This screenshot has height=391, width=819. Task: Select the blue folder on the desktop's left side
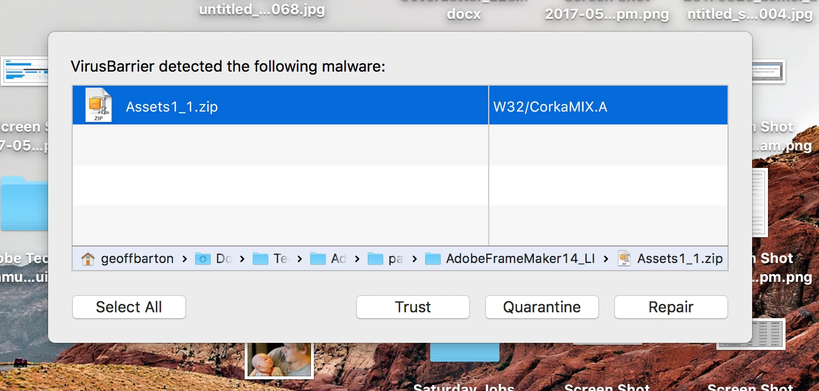[x=24, y=203]
